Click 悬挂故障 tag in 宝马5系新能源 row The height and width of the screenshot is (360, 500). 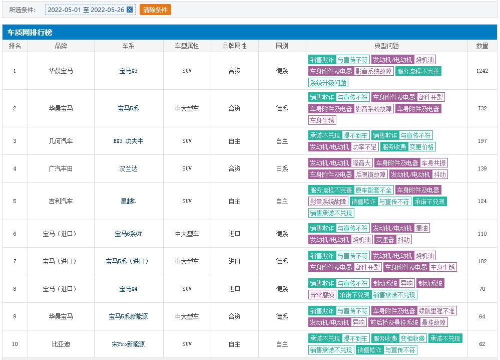(433, 322)
